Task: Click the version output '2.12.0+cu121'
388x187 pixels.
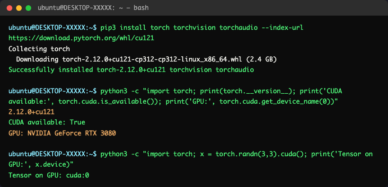Action: coord(31,112)
